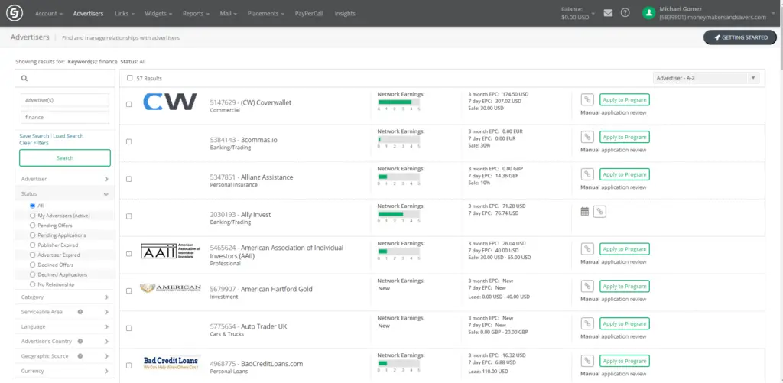Get links icon for Ally Invest
The image size is (783, 383).
599,212
